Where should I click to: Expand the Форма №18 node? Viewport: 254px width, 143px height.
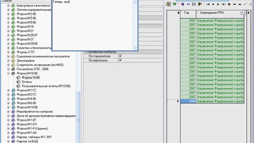point(8,27)
